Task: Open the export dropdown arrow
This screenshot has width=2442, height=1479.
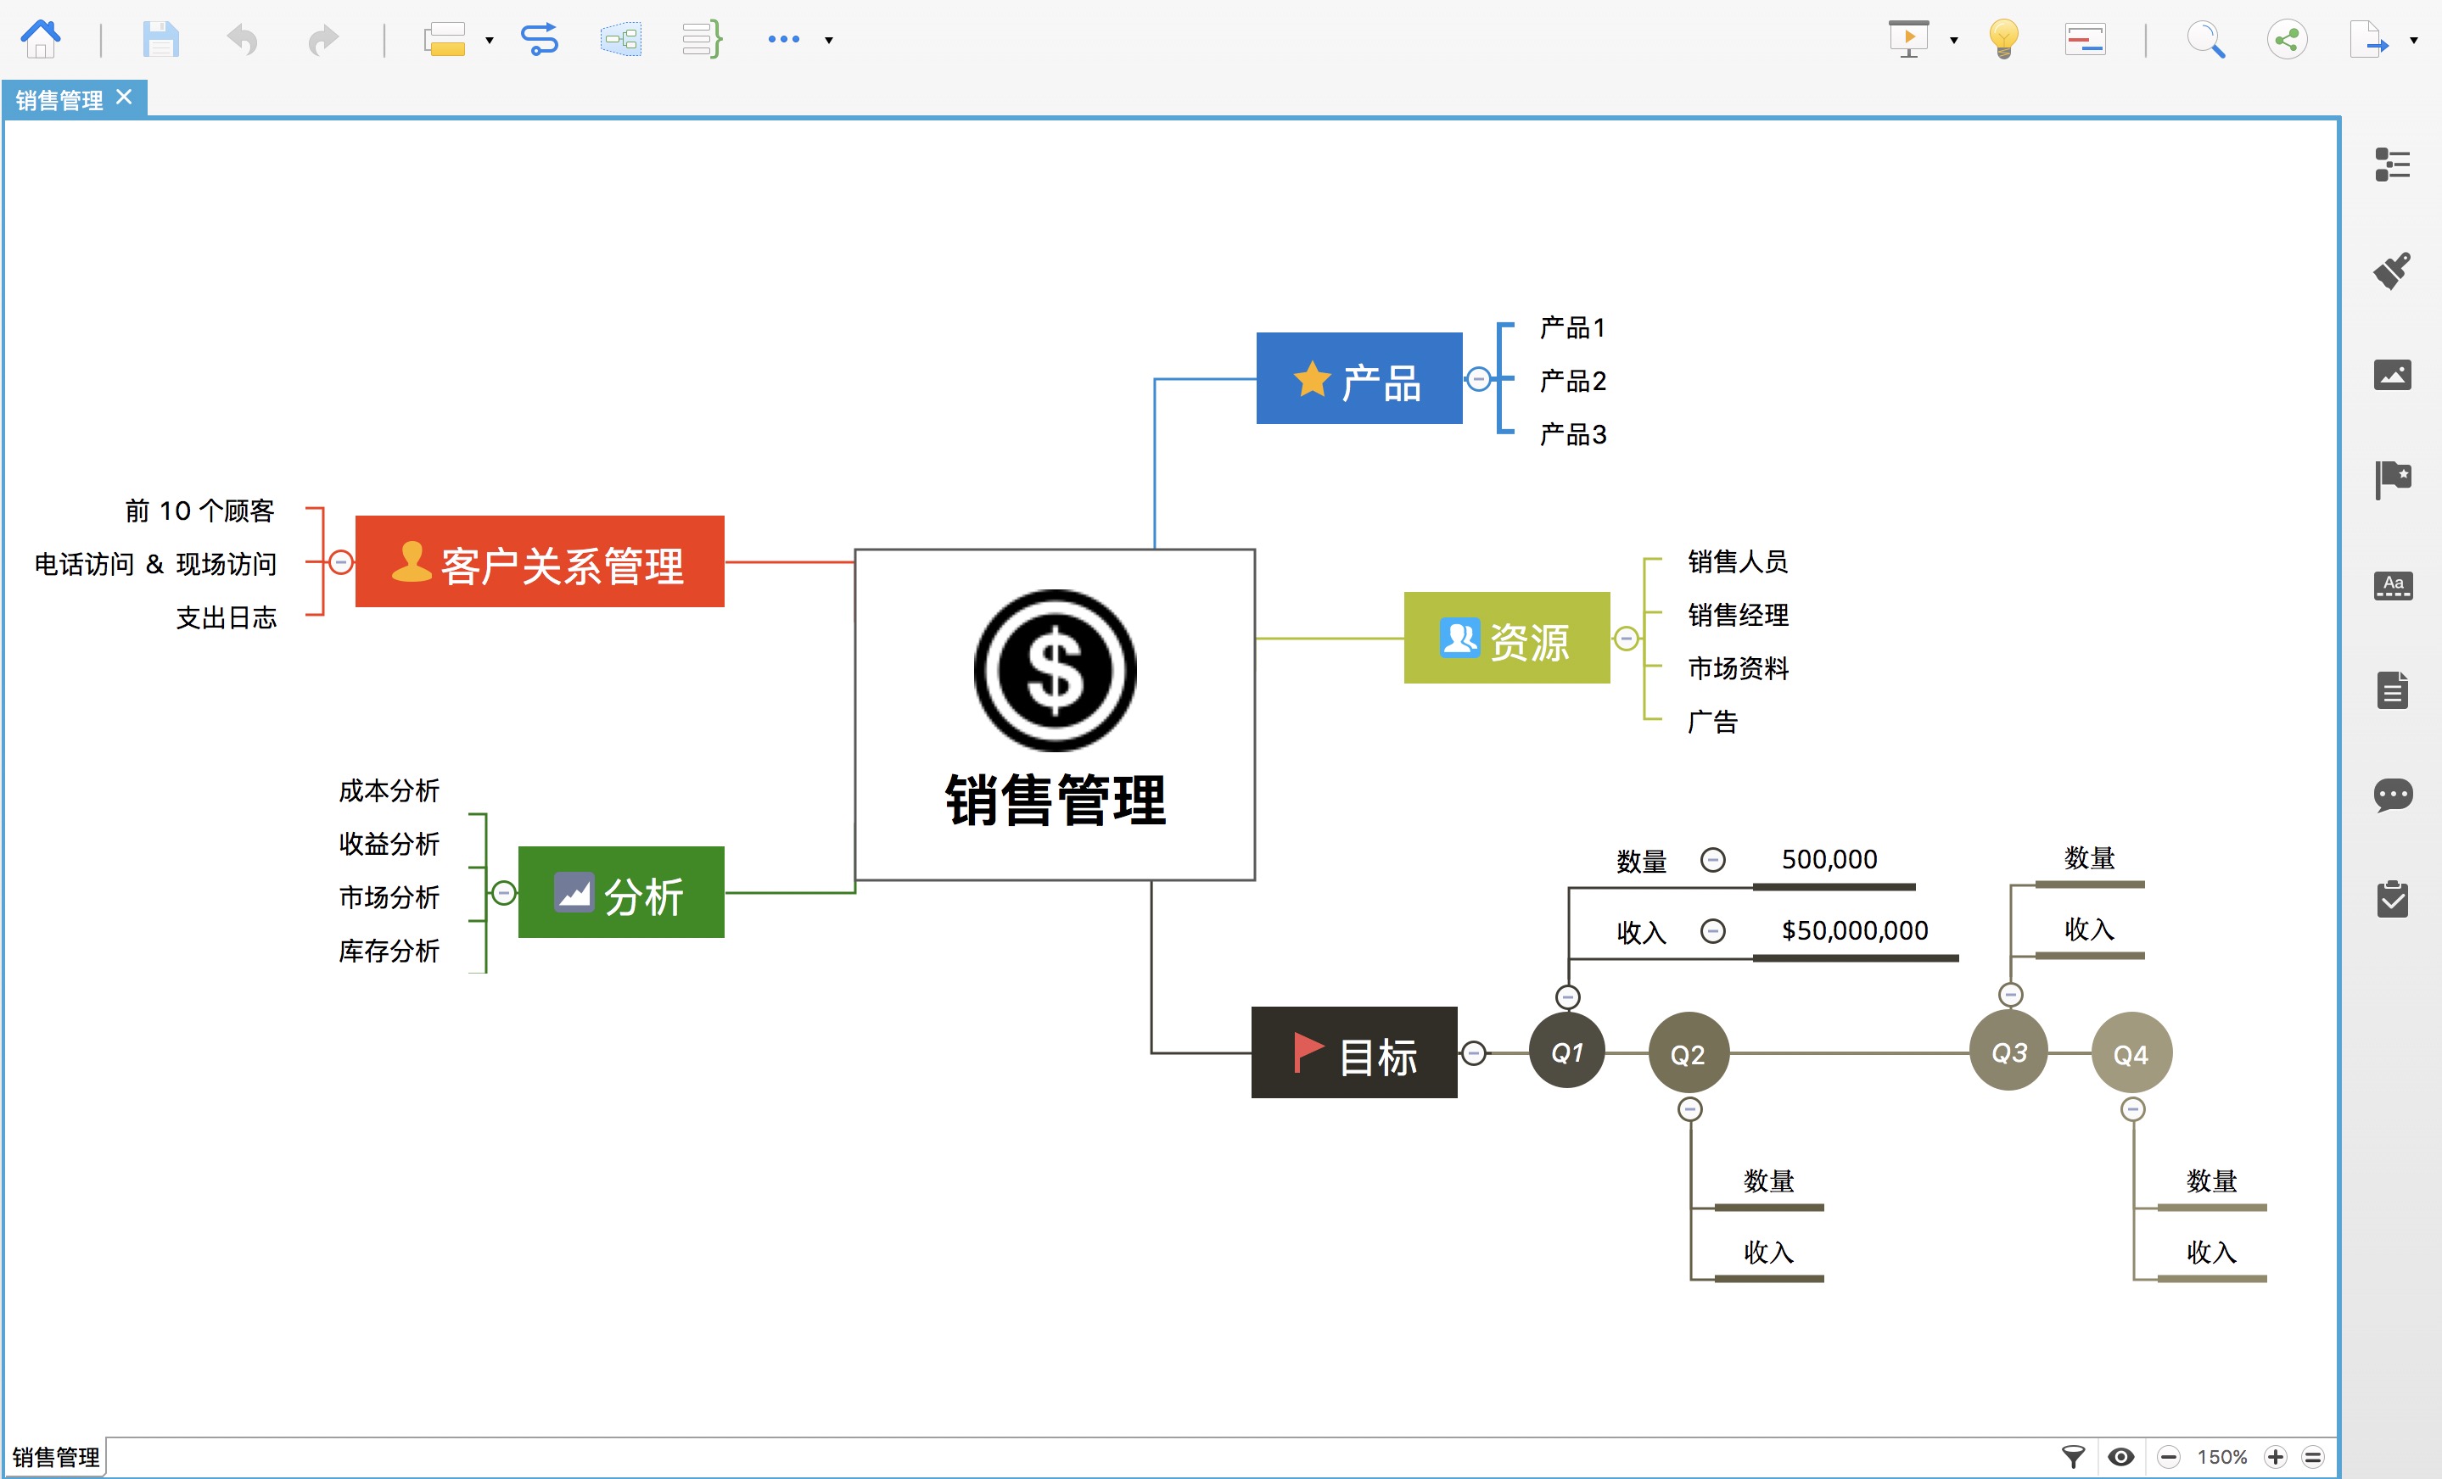Action: [2413, 41]
